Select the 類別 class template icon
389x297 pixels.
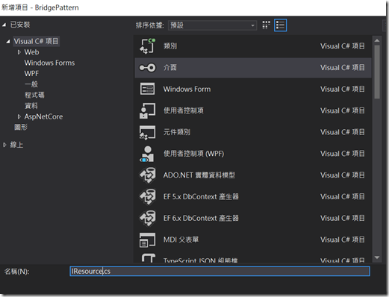pyautogui.click(x=147, y=46)
